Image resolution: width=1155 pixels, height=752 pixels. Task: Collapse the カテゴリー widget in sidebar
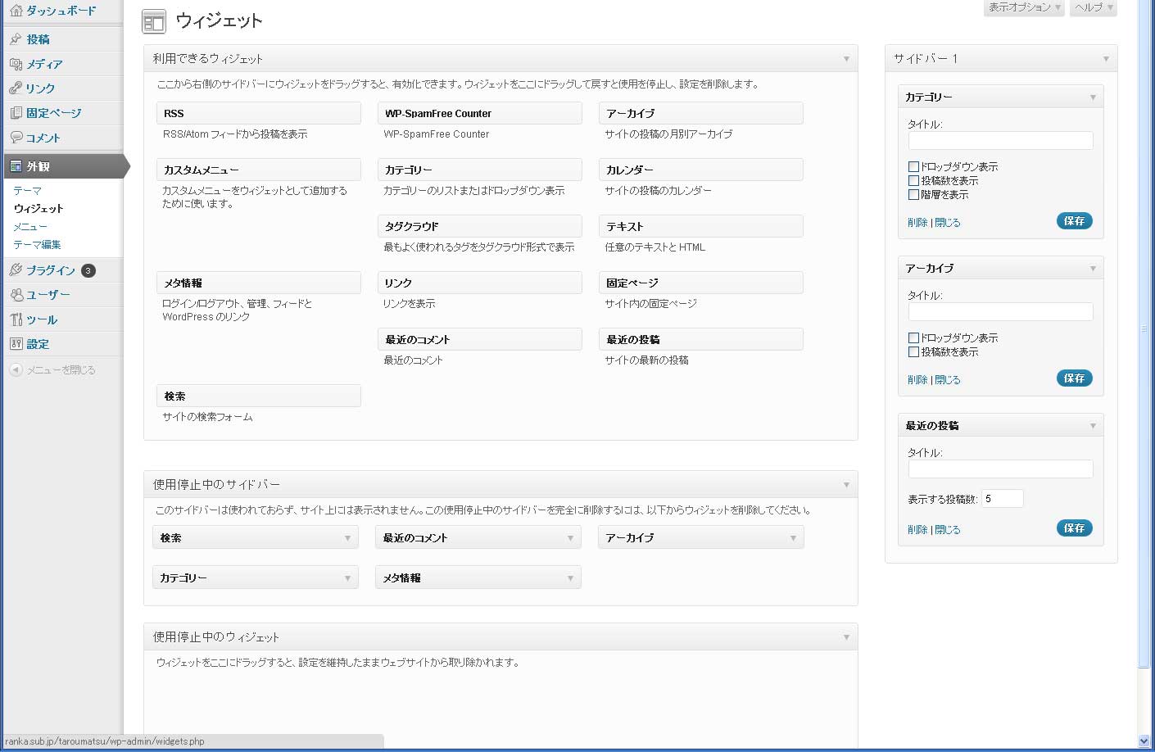(x=1093, y=97)
